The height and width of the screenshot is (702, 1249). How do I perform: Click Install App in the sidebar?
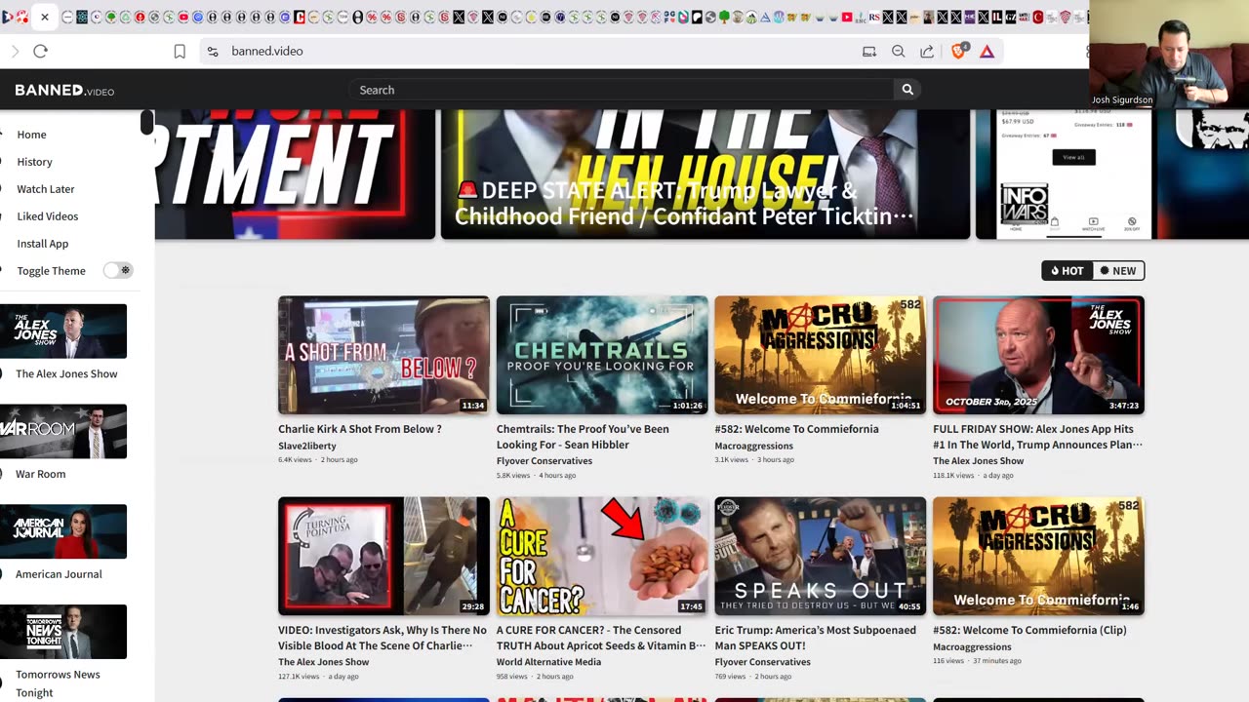click(43, 244)
